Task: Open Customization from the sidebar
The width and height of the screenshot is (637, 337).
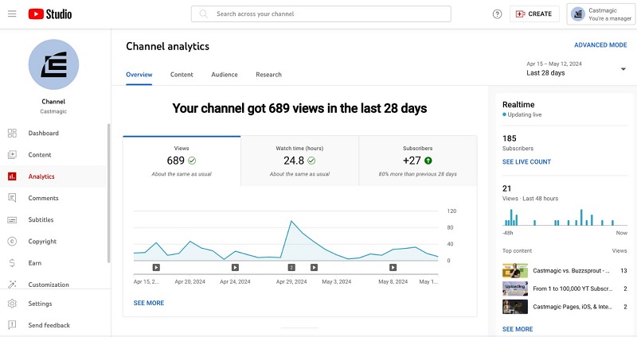Action: pyautogui.click(x=53, y=285)
